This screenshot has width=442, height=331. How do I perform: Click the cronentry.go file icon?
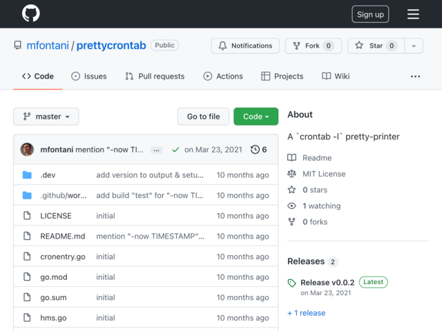27,257
